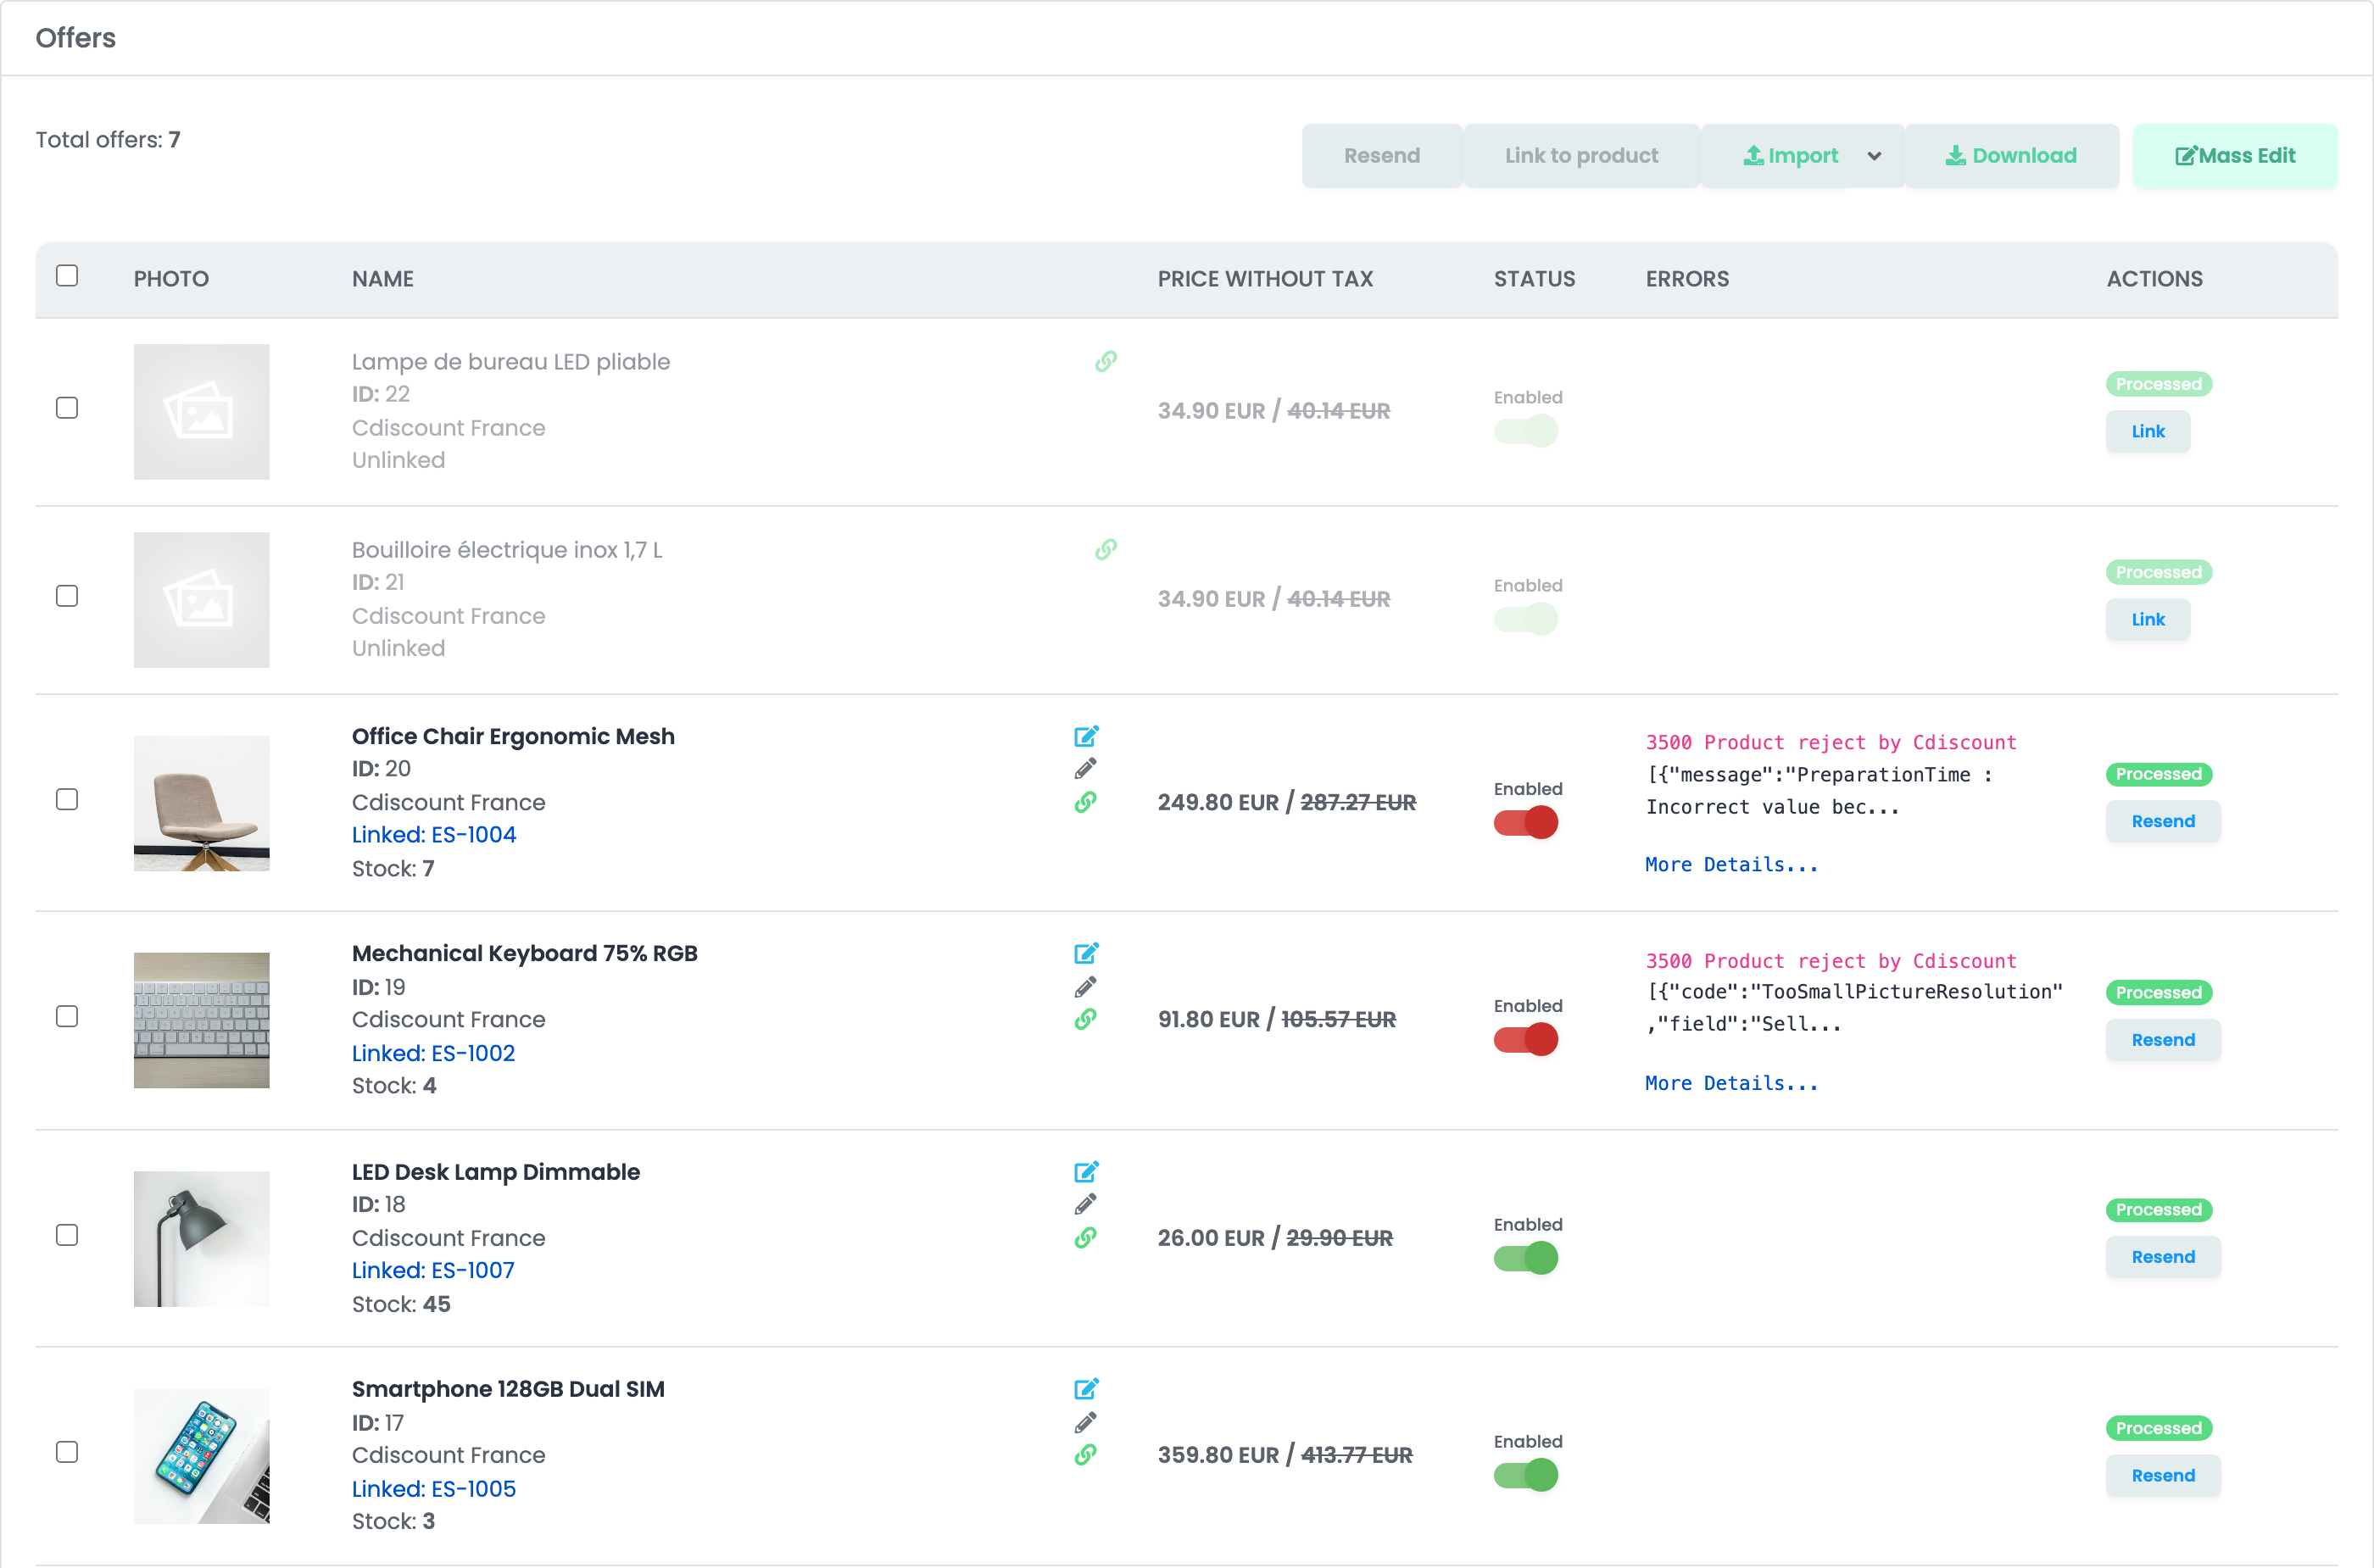
Task: Click pencil icon for Mechanical Keyboard row
Action: [1085, 987]
